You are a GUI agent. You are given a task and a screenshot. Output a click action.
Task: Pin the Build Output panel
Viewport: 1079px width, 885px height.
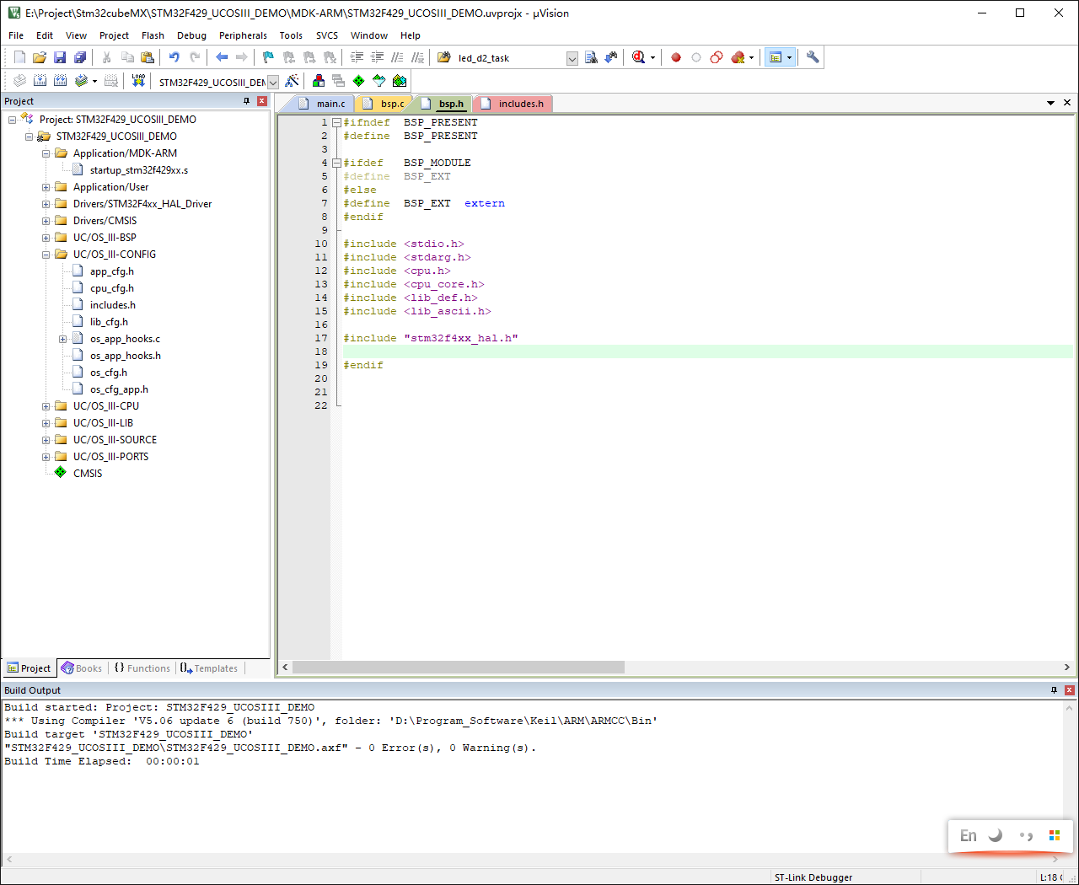click(x=1054, y=690)
